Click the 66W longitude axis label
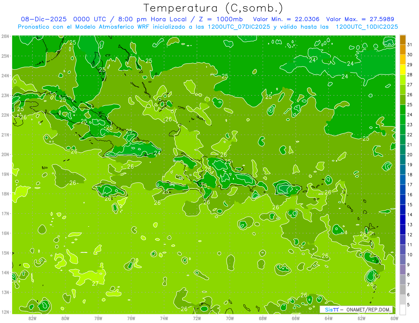419x323 pixels. pos(296,318)
